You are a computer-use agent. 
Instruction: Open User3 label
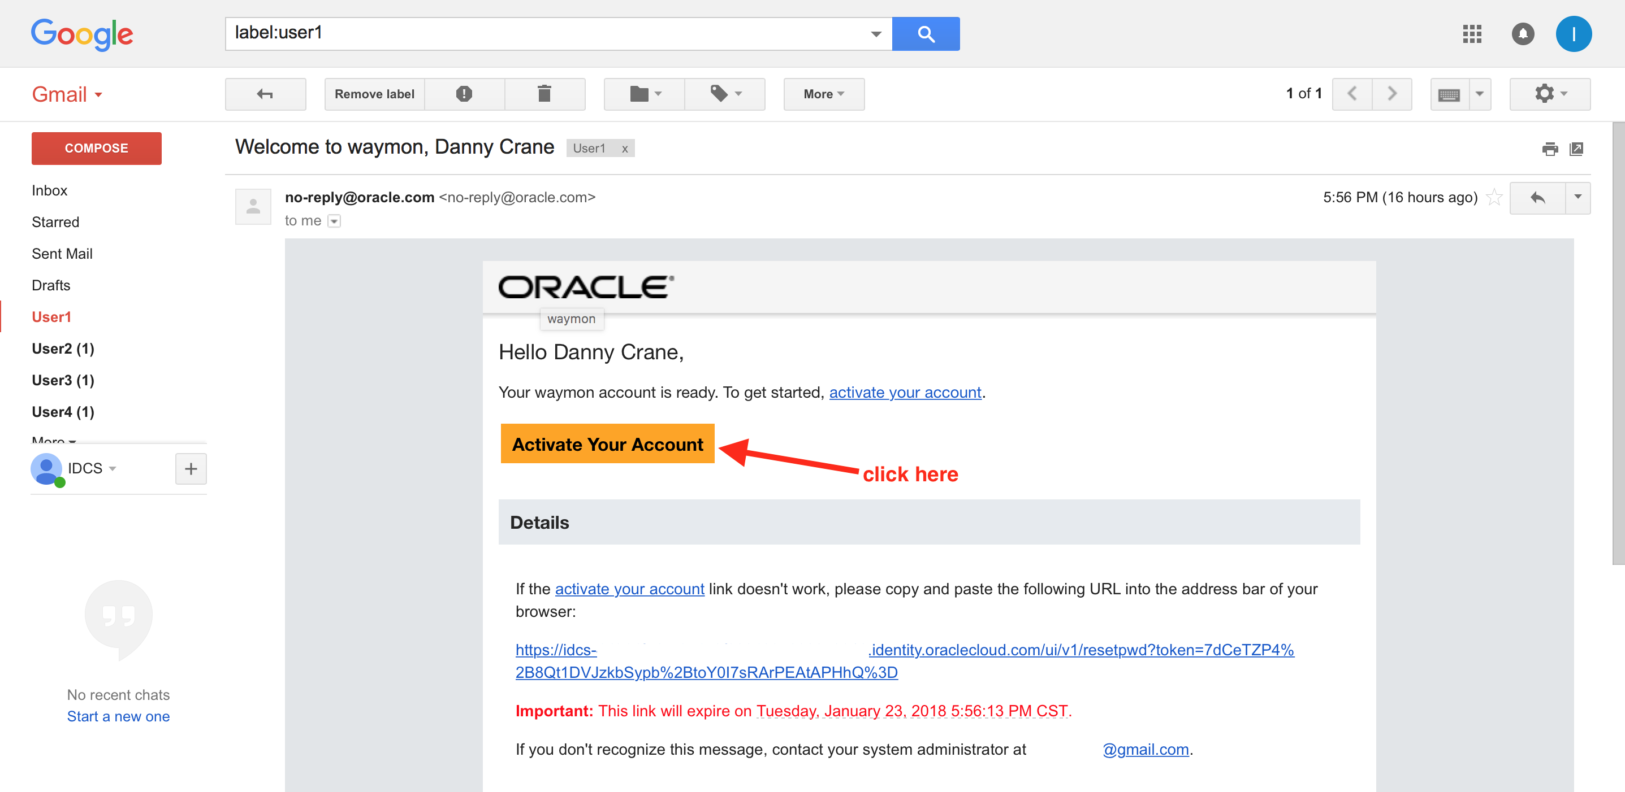63,380
